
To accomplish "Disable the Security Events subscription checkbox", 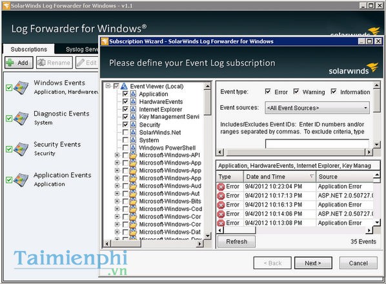I will coord(9,149).
